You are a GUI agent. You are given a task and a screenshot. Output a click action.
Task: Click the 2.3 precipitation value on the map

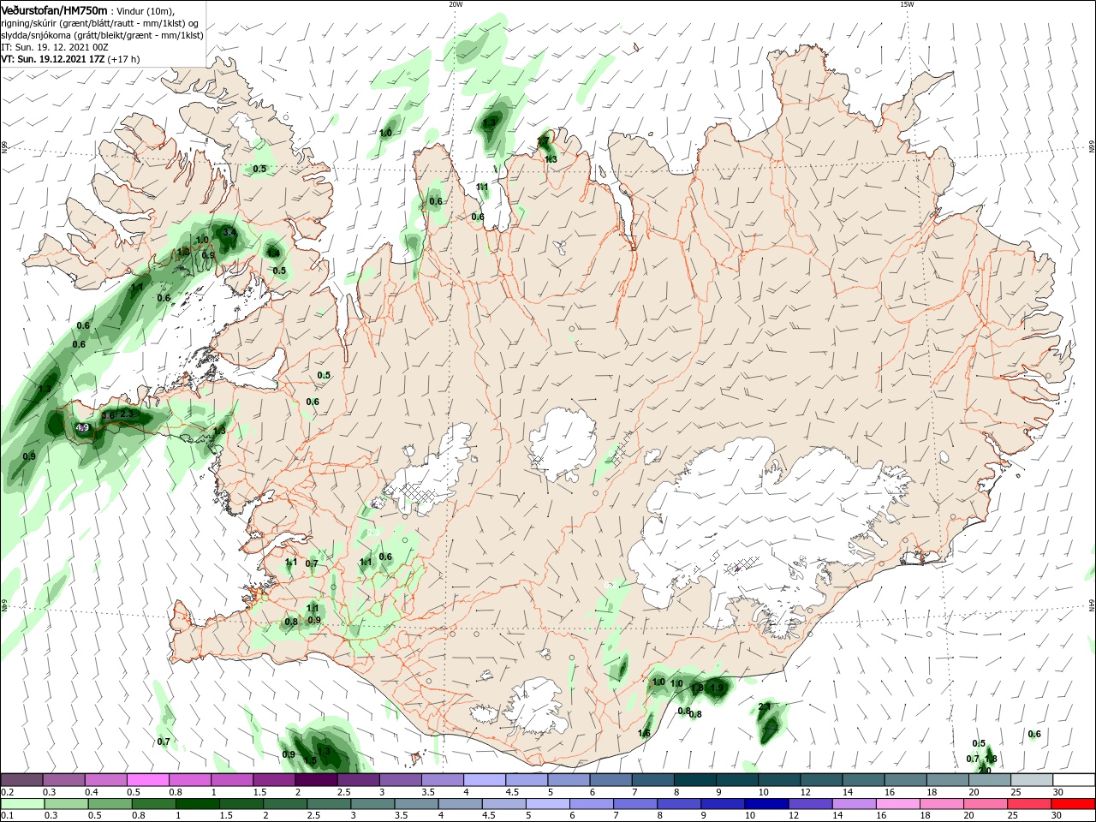127,414
